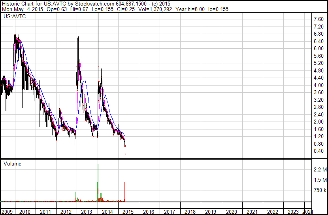Click the 1.5 M volume axis label

[319, 180]
